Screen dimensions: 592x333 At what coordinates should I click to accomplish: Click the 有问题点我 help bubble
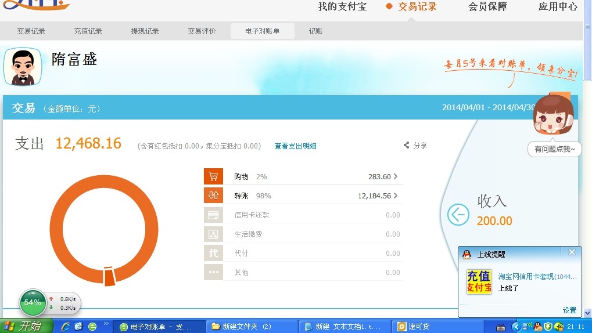click(555, 149)
